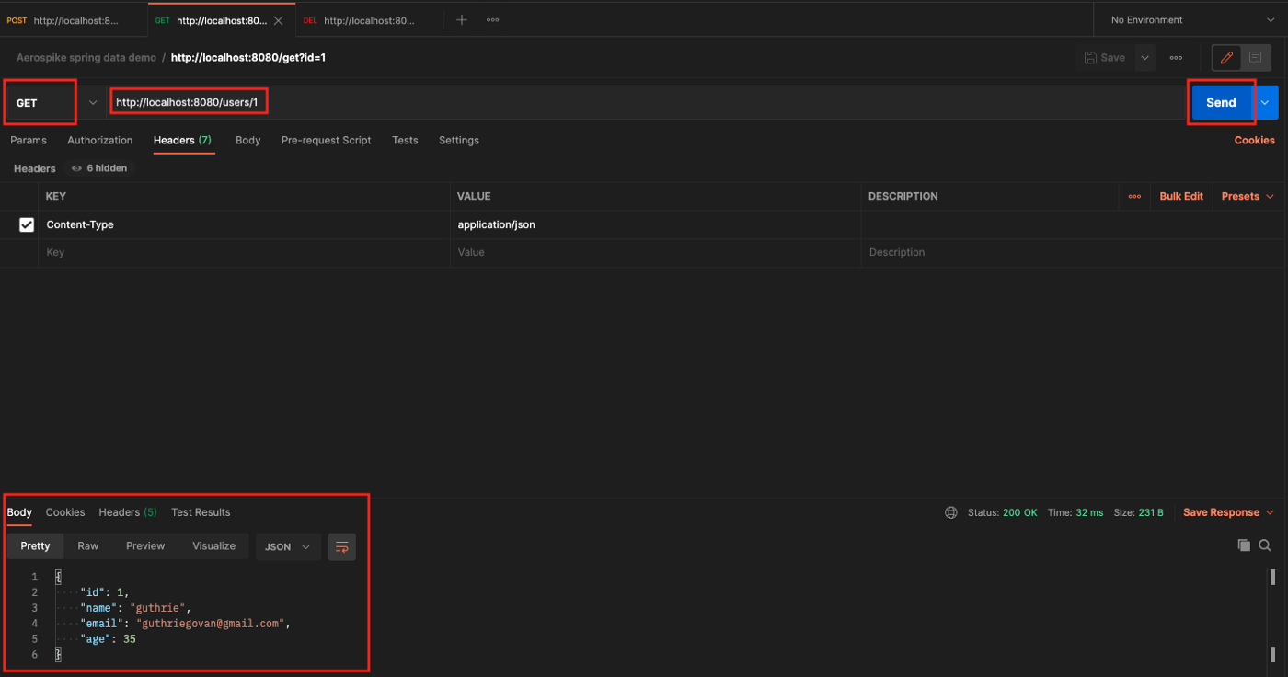Switch to the POST request tab
1288x677 pixels.
click(x=74, y=19)
